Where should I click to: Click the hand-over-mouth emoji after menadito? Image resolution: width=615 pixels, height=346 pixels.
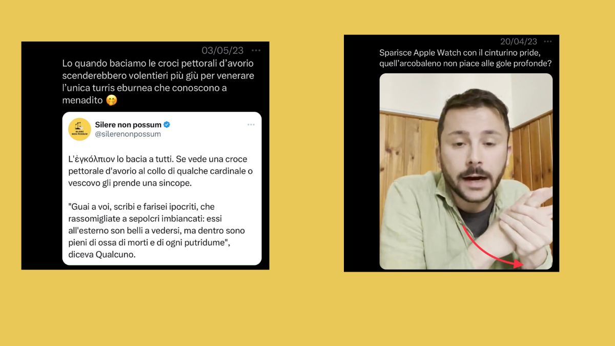[x=112, y=100]
